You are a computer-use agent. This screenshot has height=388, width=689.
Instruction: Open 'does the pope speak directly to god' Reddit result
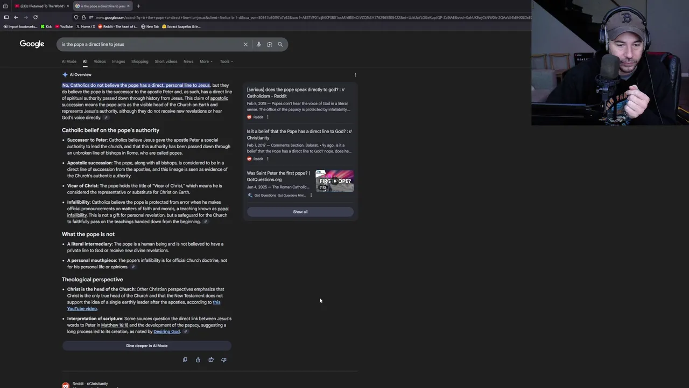coord(296,93)
